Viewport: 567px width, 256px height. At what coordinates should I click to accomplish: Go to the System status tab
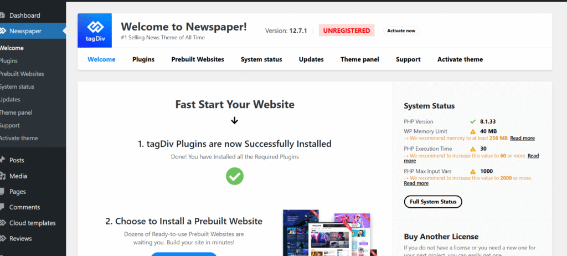click(261, 59)
